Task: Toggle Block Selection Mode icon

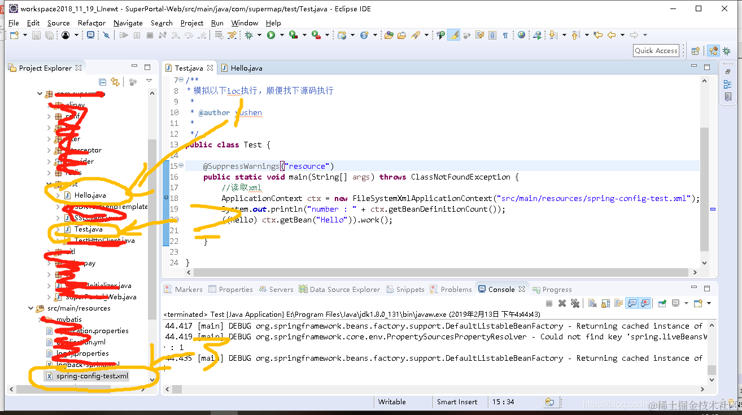Action: [492, 35]
